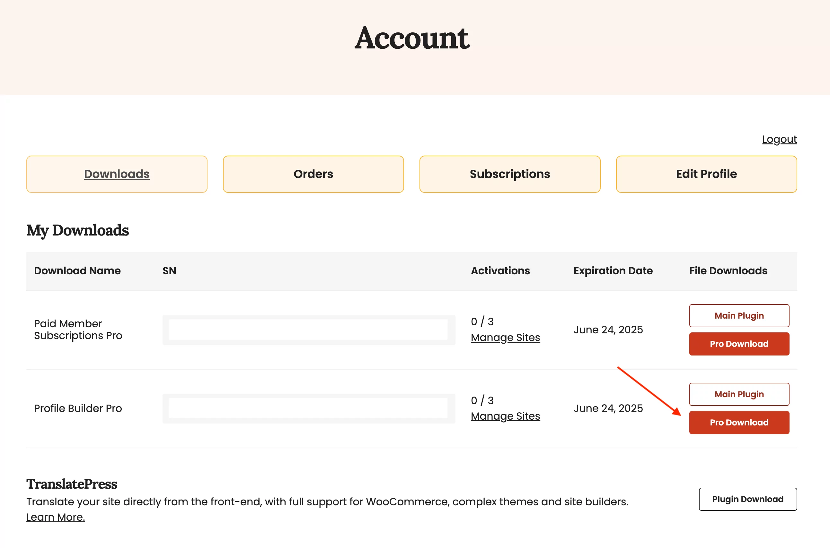Click the Paid Member Subscriptions Pro name
830x548 pixels.
78,330
